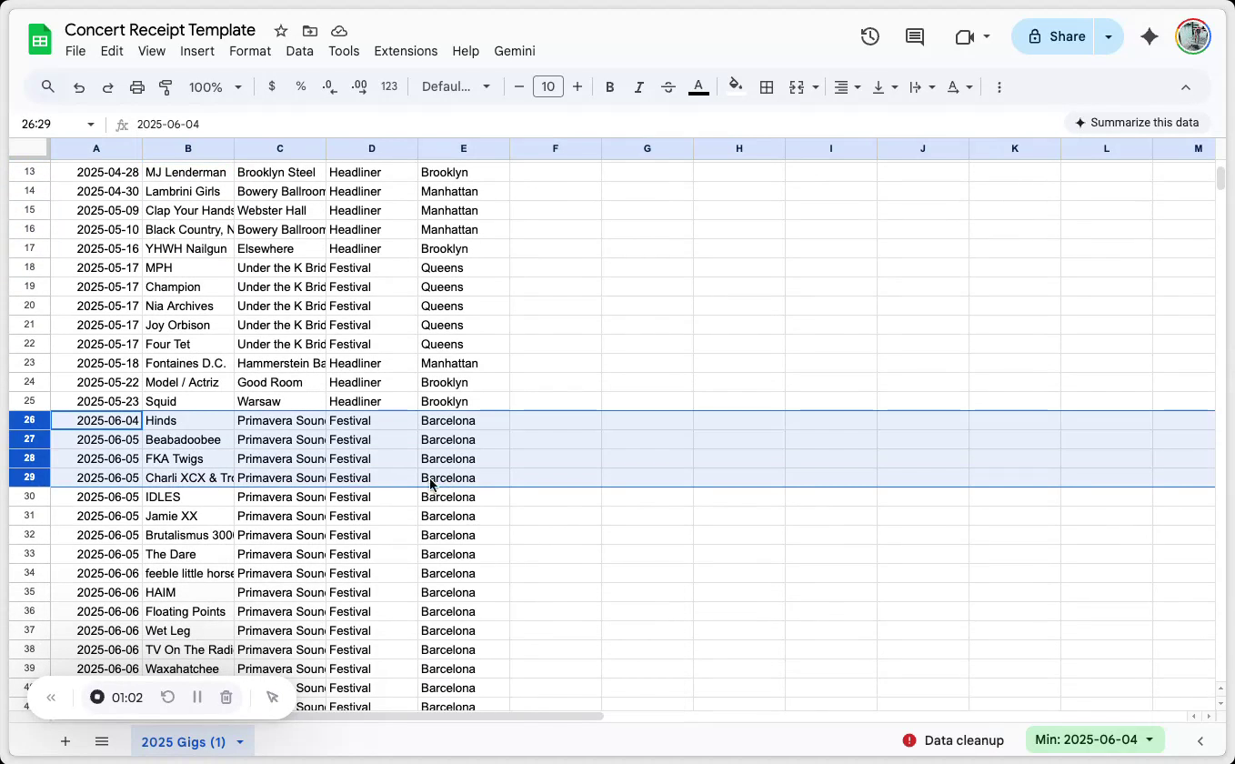Open the more toolbar options menu

click(x=999, y=87)
